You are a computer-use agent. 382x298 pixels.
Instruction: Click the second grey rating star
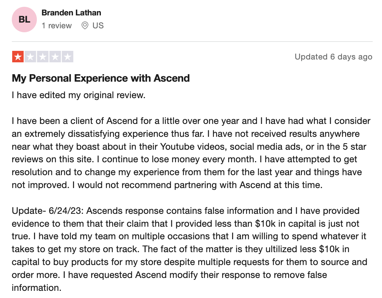(30, 57)
